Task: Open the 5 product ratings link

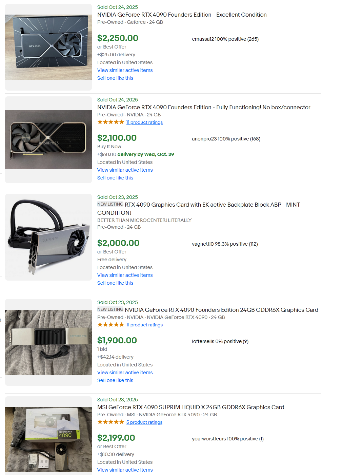Action: pyautogui.click(x=144, y=422)
